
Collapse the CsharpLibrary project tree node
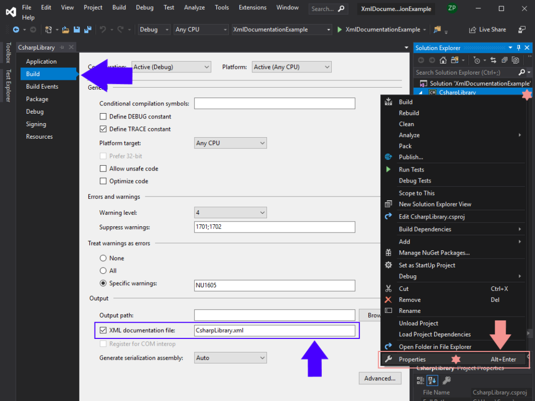421,93
